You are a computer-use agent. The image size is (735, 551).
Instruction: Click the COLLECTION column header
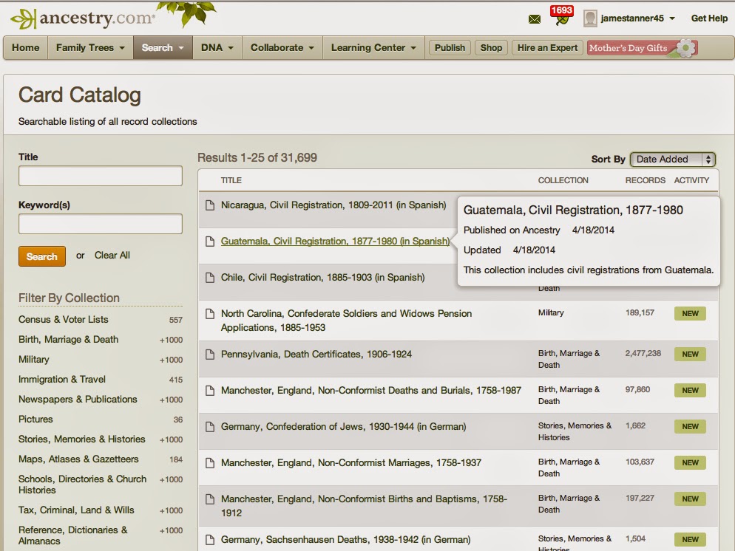pyautogui.click(x=563, y=180)
